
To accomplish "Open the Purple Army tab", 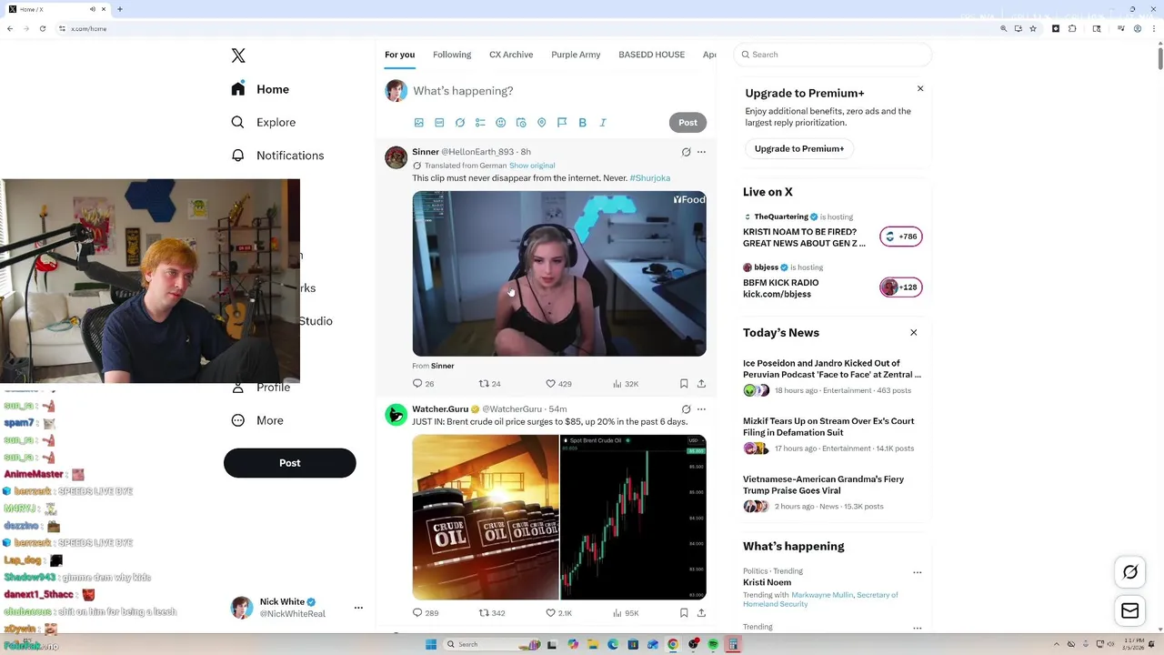I will point(576,55).
